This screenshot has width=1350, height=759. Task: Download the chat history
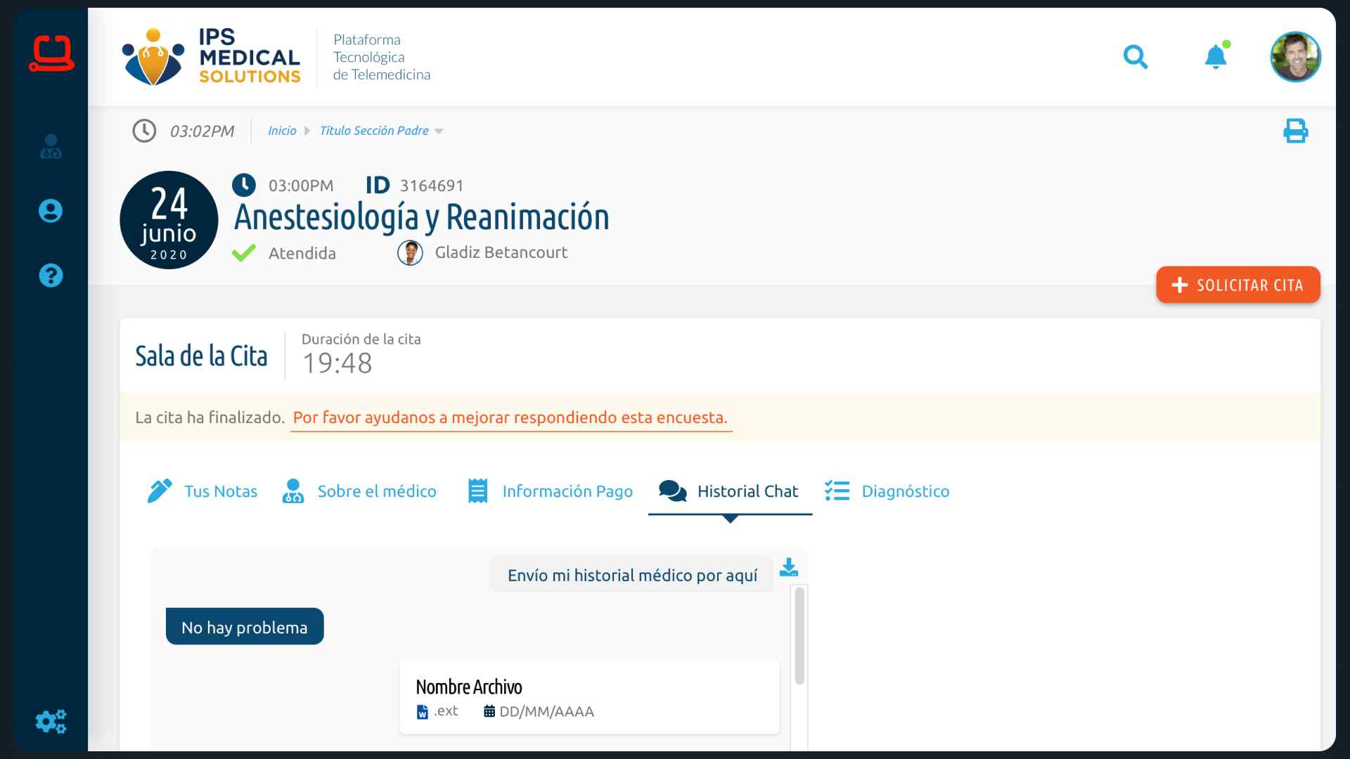[789, 567]
